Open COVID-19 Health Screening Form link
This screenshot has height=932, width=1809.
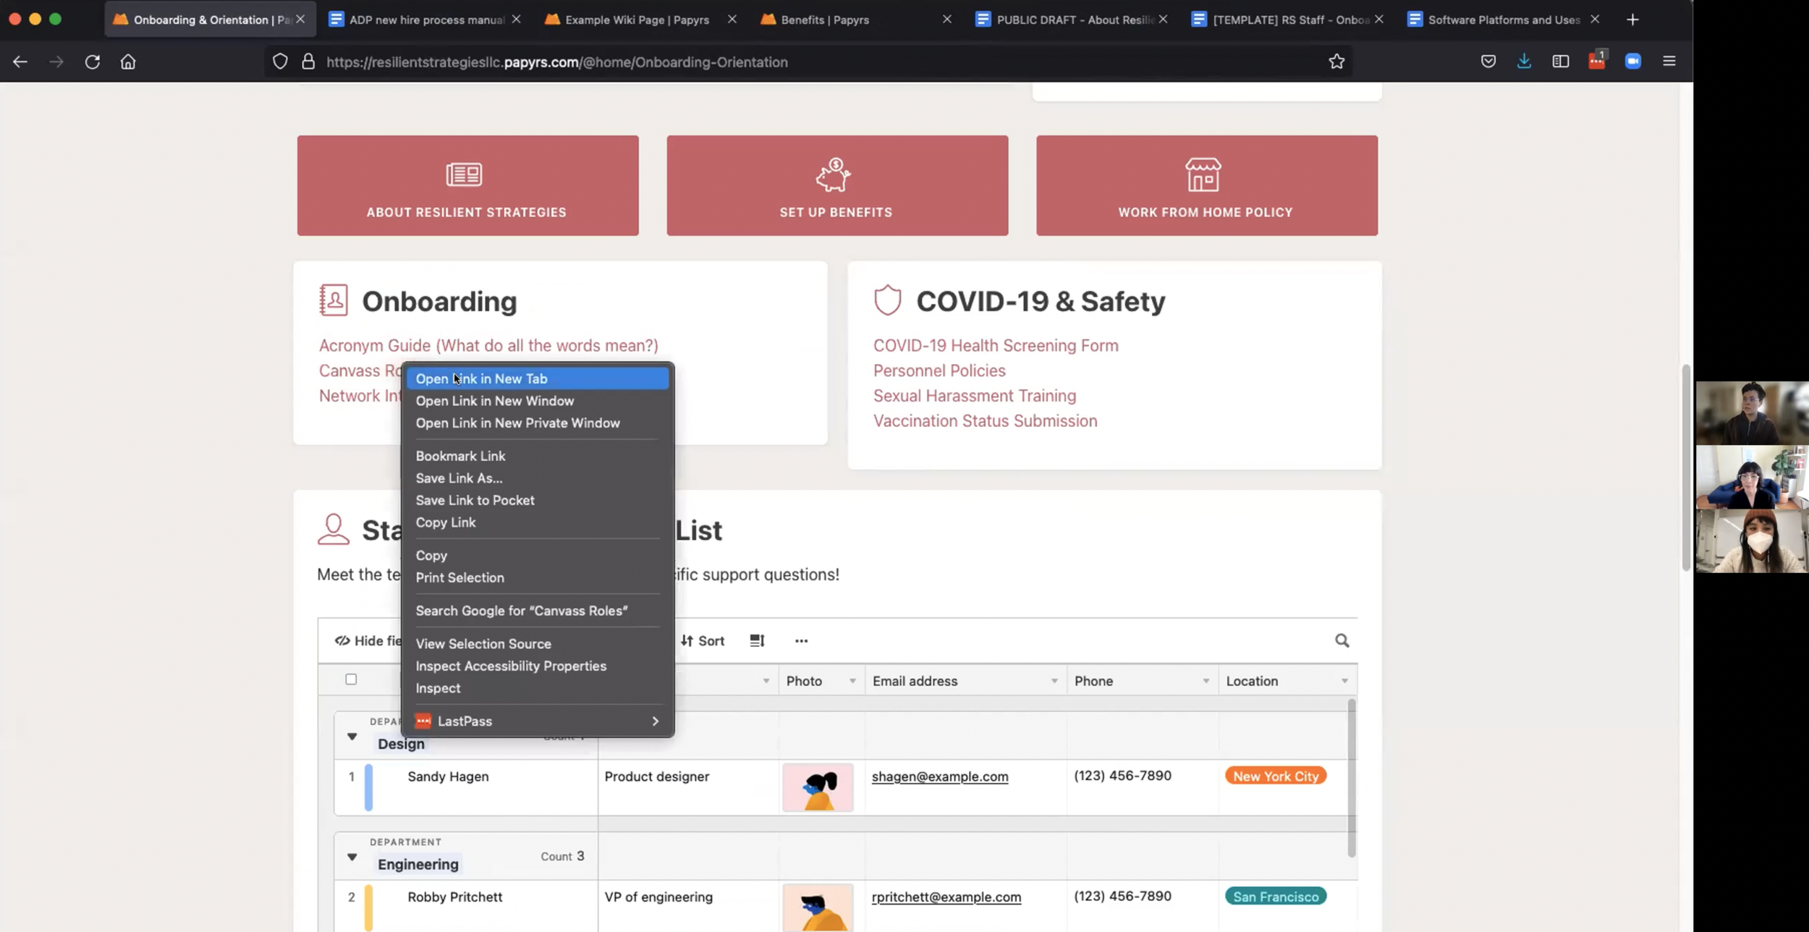[x=995, y=346]
